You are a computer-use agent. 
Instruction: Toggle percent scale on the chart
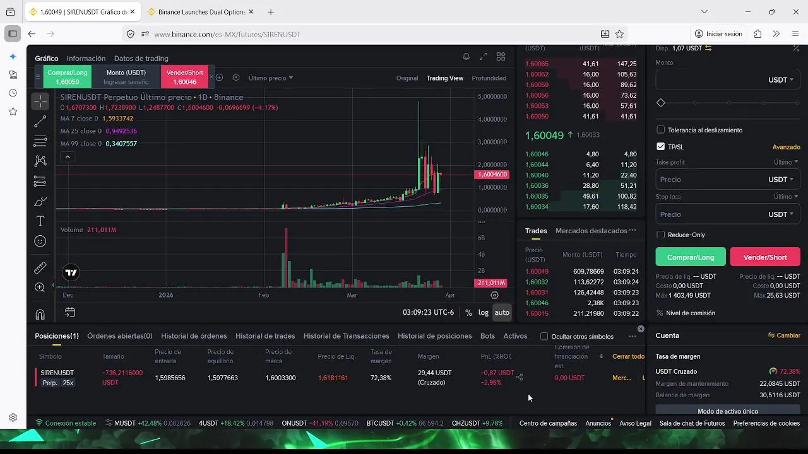click(x=468, y=313)
